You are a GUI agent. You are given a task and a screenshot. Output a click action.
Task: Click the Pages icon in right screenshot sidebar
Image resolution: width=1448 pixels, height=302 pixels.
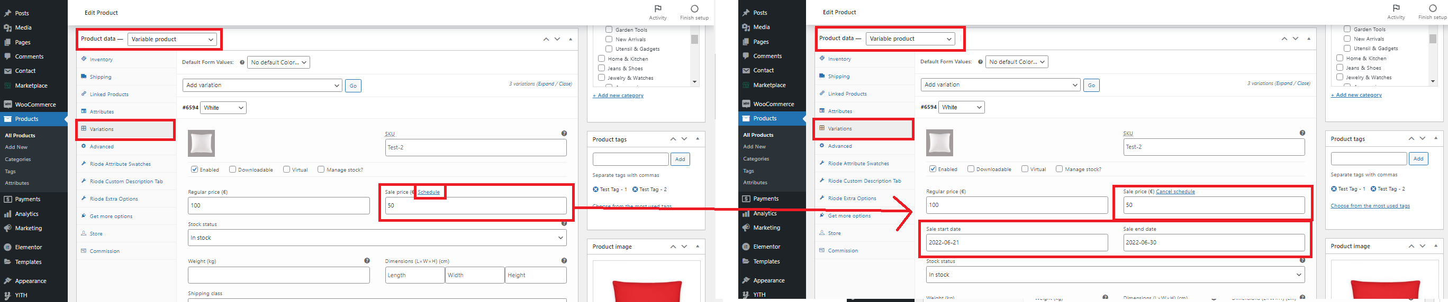pos(746,42)
